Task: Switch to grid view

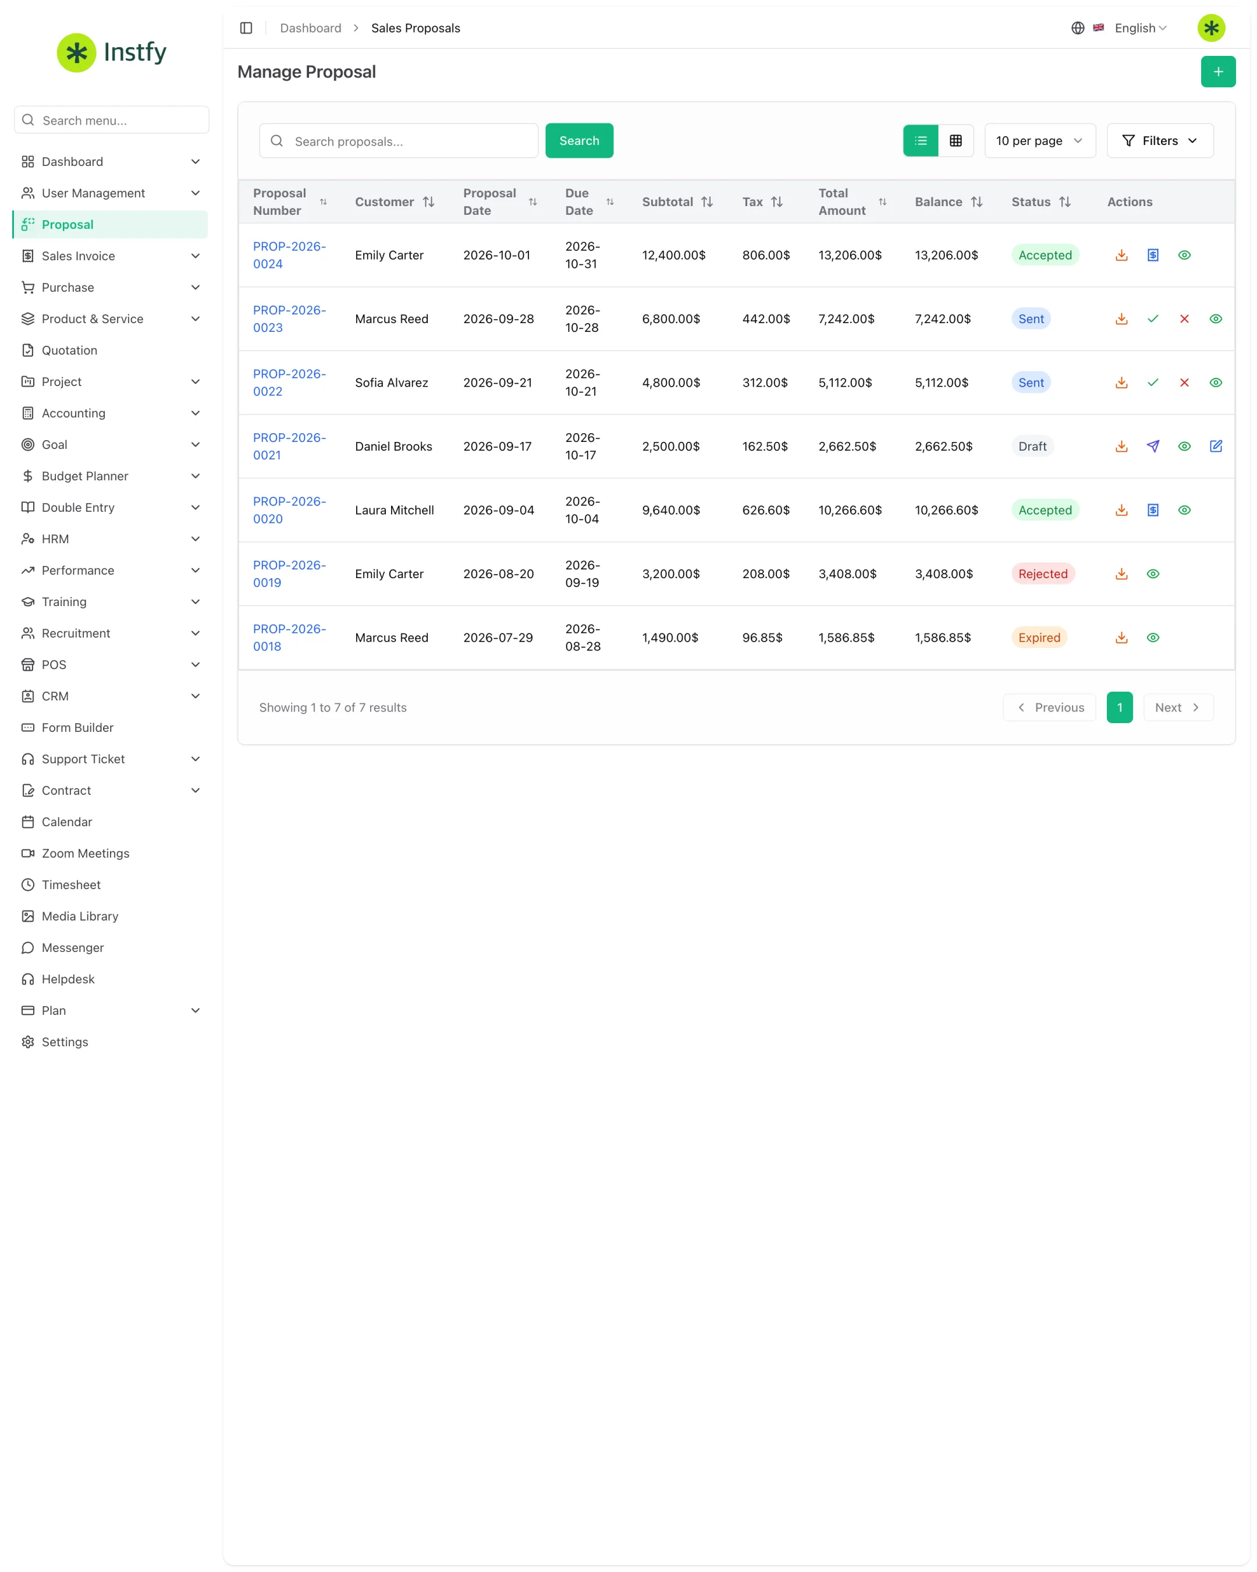Action: (x=956, y=141)
